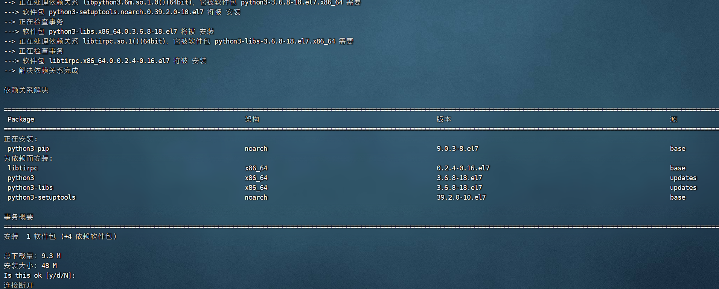This screenshot has height=289, width=719.
Task: Click the 'libtirpc.so.1()(64bit)' dependency line
Action: point(178,41)
